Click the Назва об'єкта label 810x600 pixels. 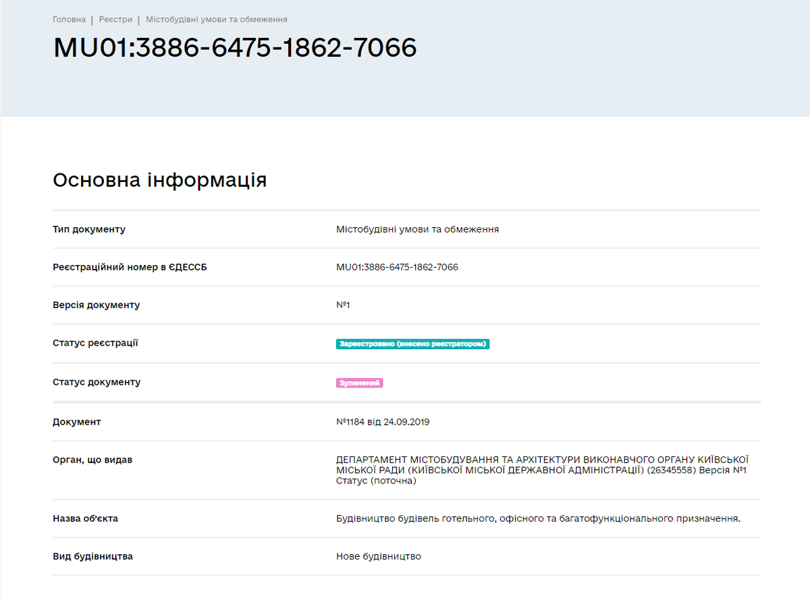point(85,518)
